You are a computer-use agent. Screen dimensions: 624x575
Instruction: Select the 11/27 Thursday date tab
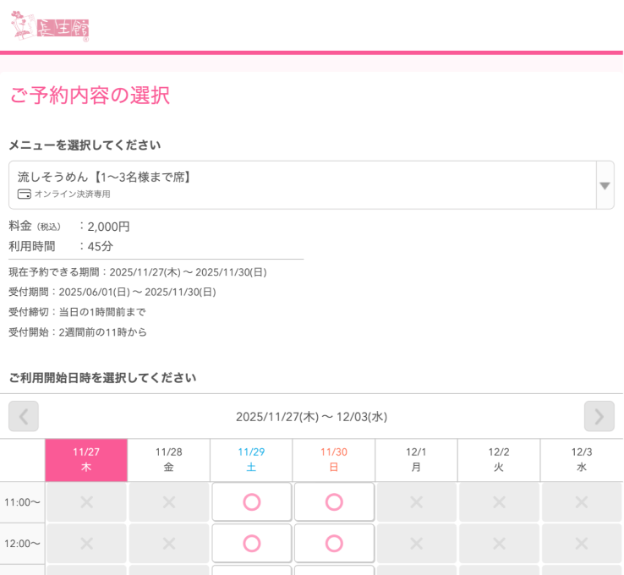[x=86, y=460]
